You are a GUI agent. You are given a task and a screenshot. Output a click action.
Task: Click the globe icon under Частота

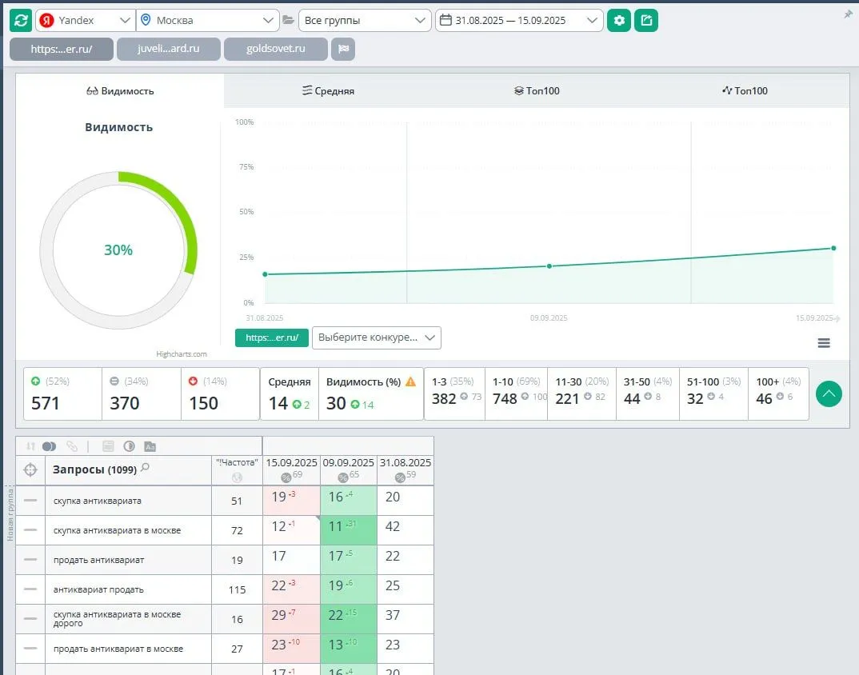[237, 477]
